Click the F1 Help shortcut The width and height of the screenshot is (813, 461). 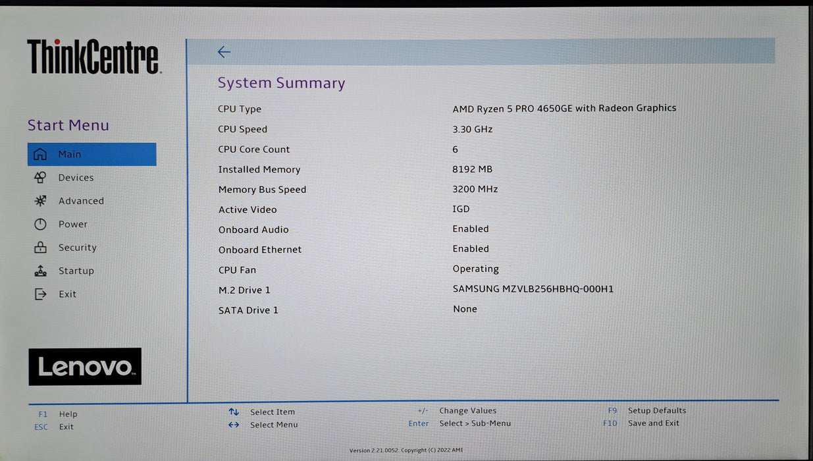(x=58, y=414)
